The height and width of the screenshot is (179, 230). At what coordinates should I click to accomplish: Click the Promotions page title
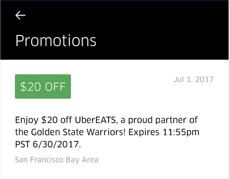click(x=56, y=40)
